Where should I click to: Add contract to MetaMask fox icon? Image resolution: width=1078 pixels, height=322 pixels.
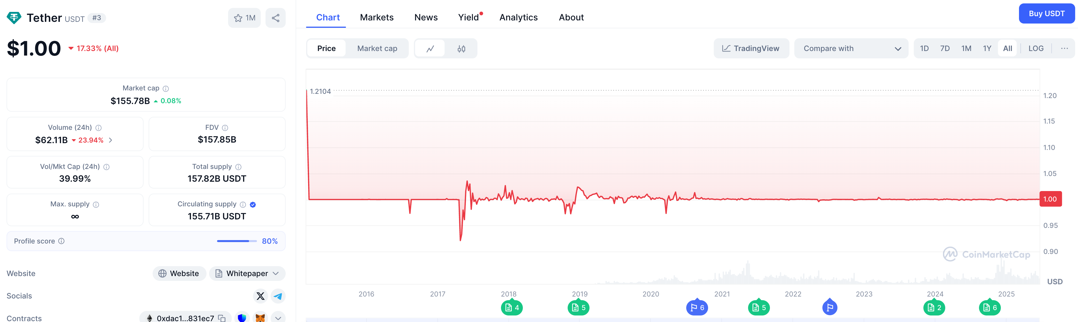click(260, 318)
